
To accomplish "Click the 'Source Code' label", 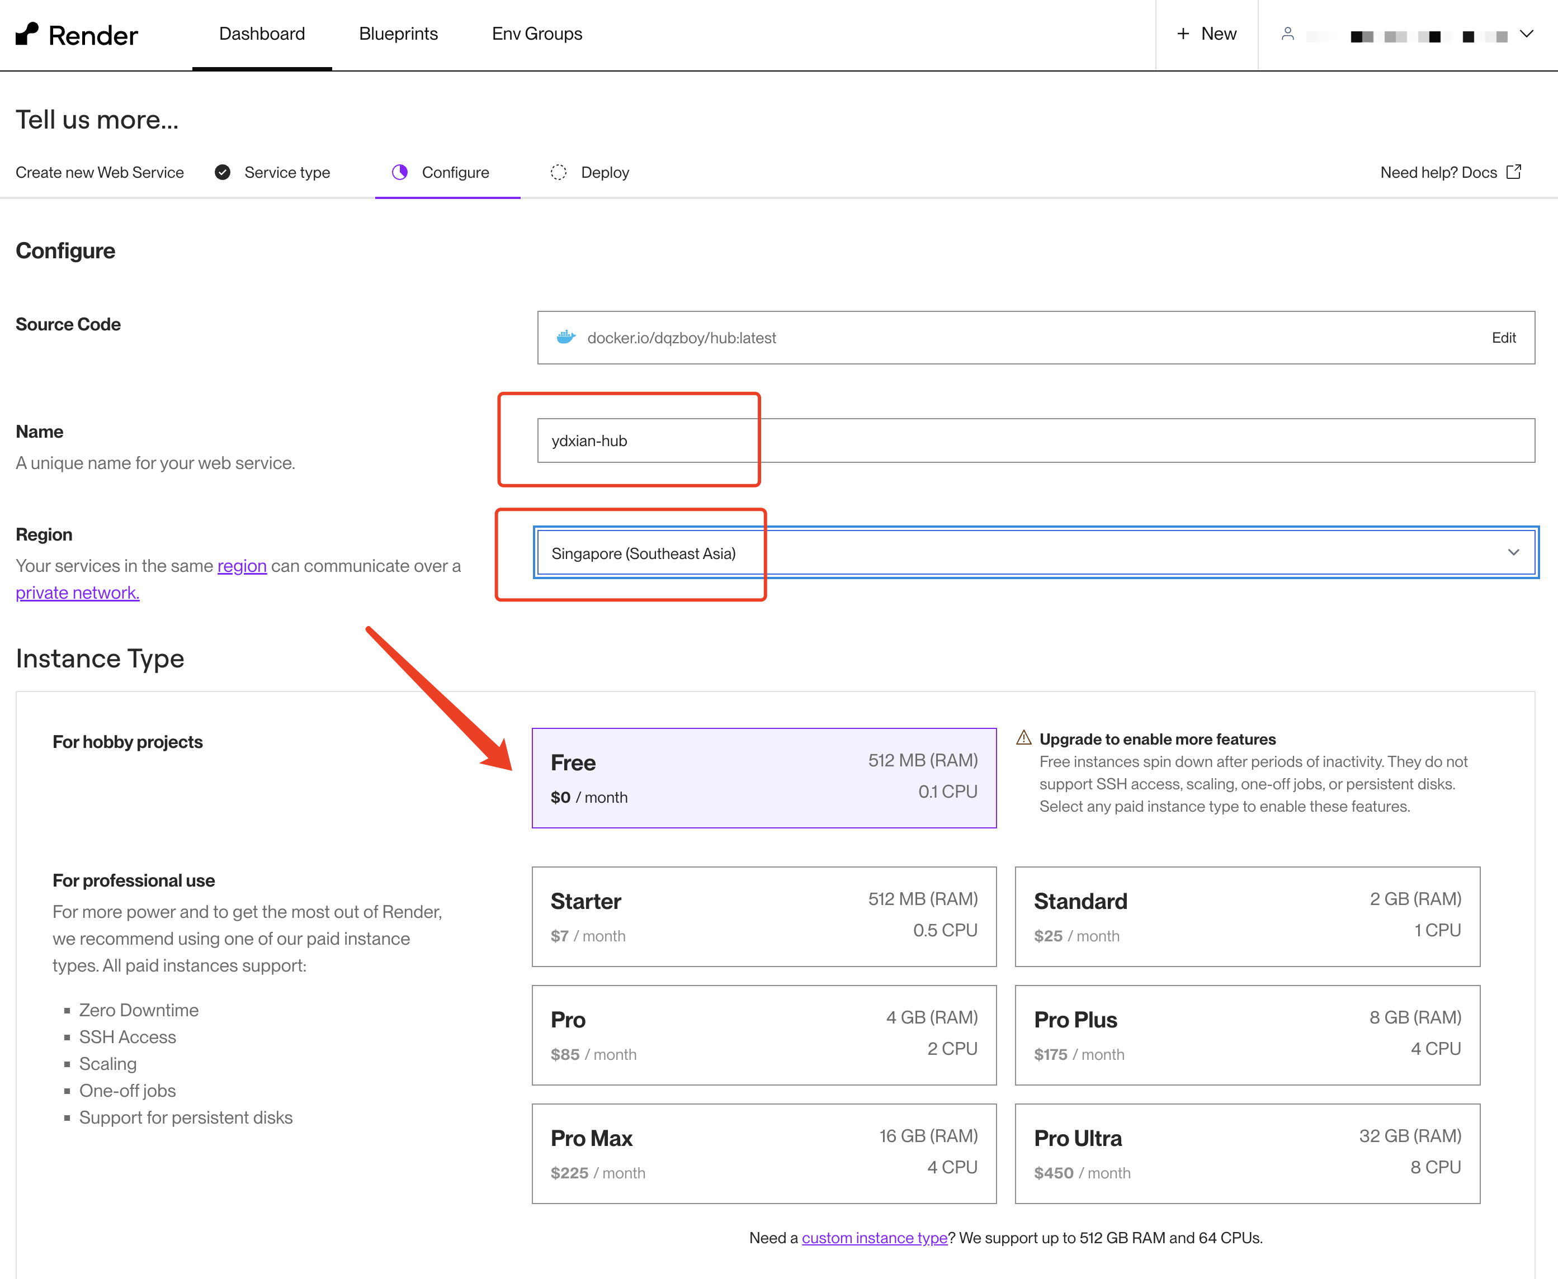I will tap(68, 324).
